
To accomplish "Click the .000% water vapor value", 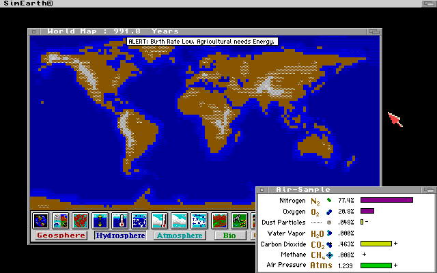I will tap(346, 233).
